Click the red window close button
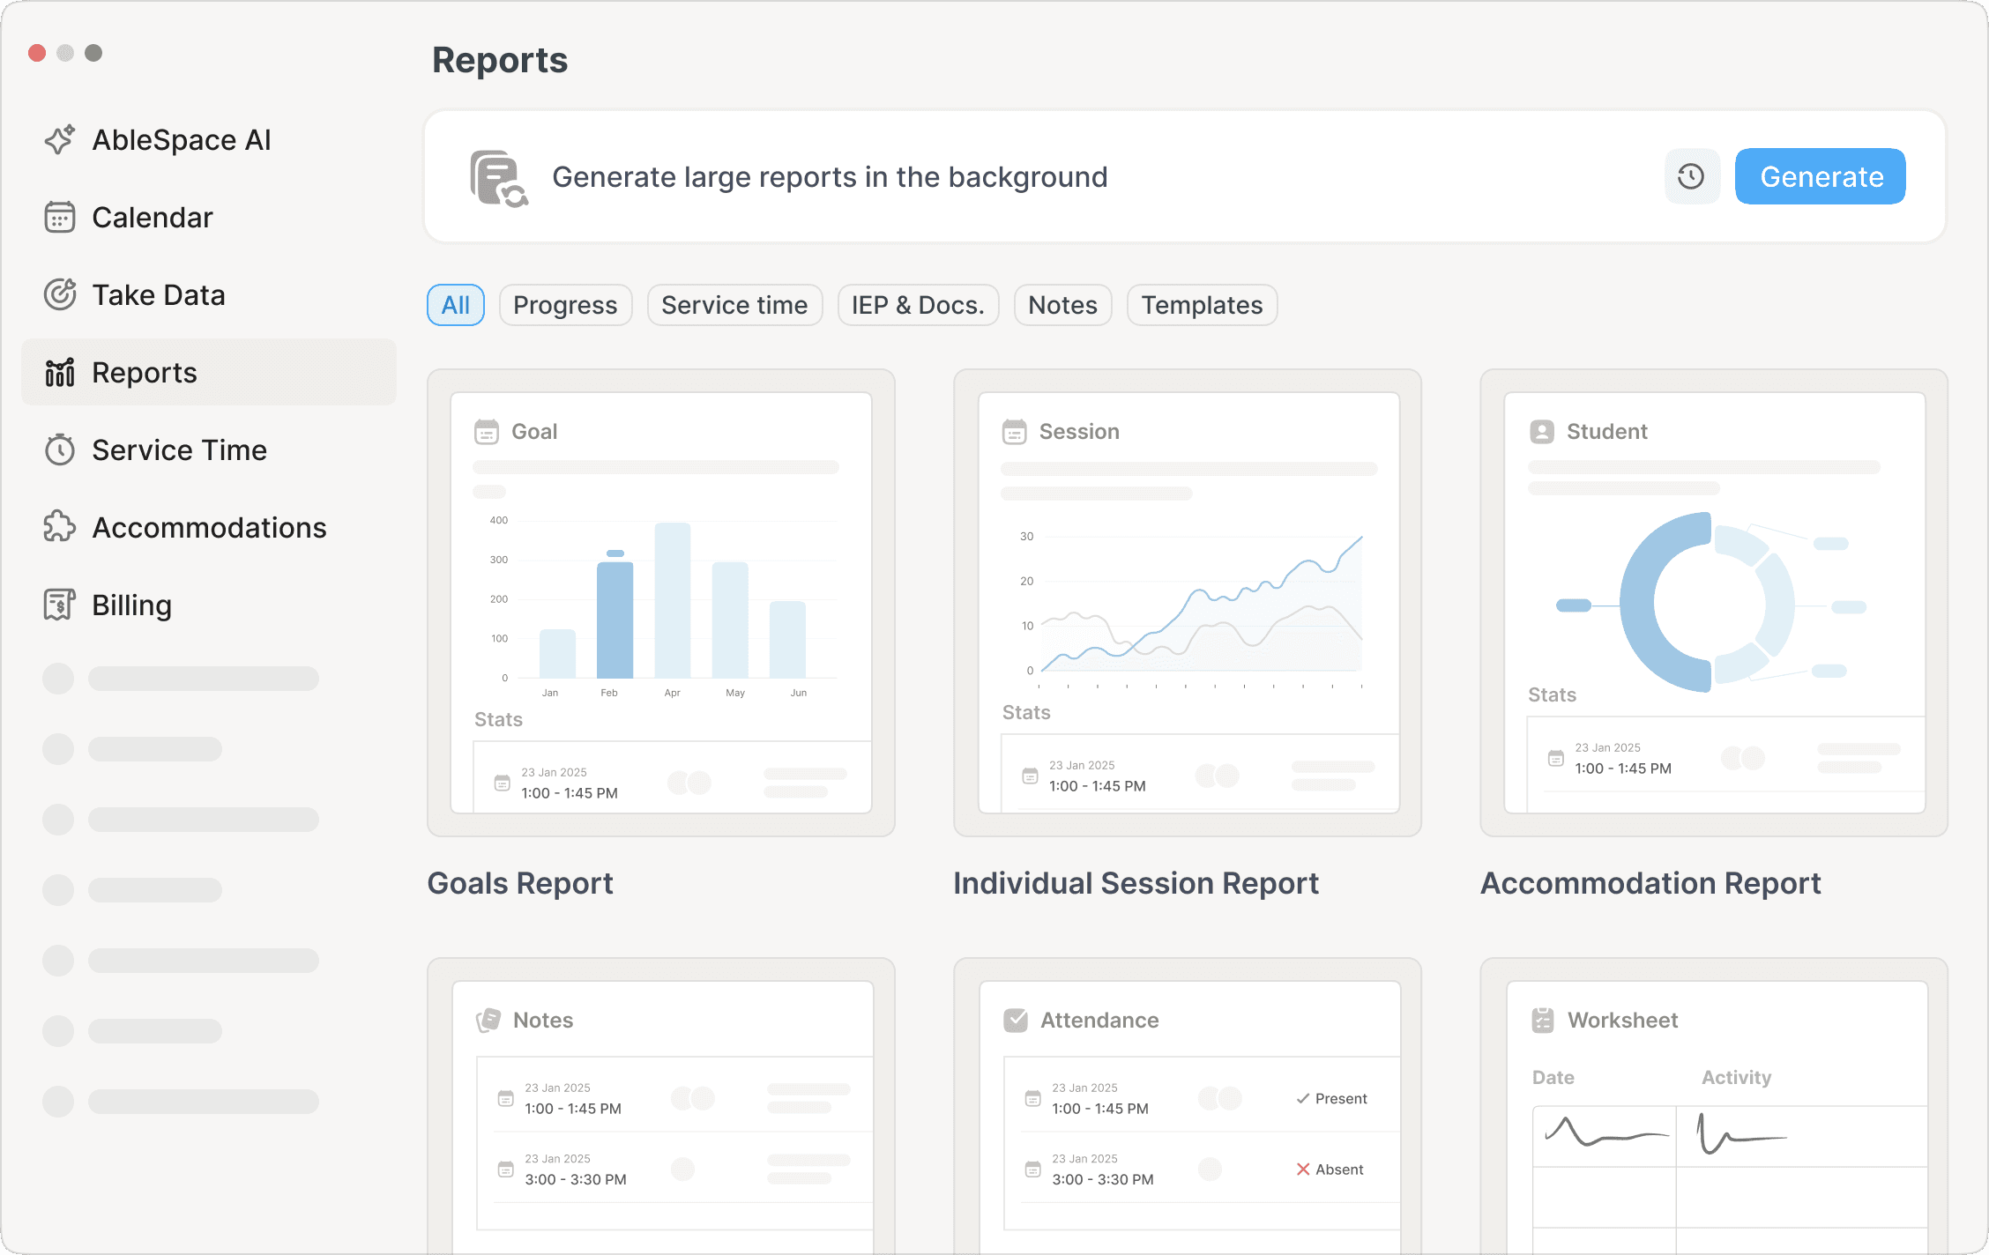This screenshot has width=1989, height=1255. (37, 53)
